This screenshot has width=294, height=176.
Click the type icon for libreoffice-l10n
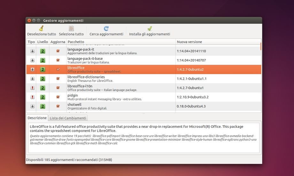click(32, 88)
